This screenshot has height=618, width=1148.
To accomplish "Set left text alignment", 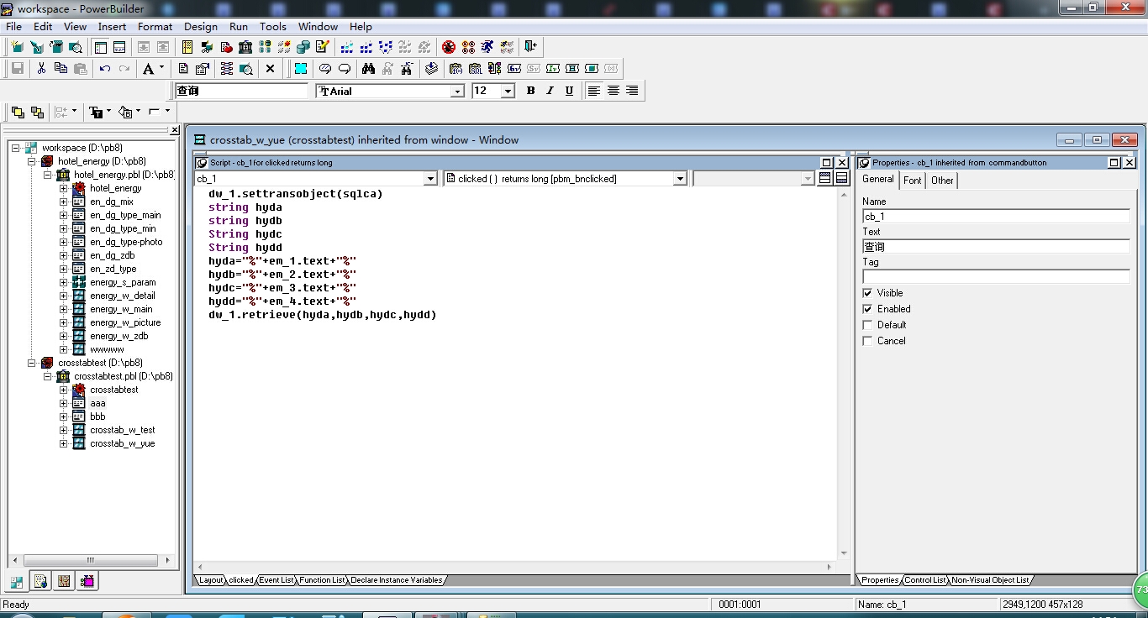I will click(x=594, y=91).
